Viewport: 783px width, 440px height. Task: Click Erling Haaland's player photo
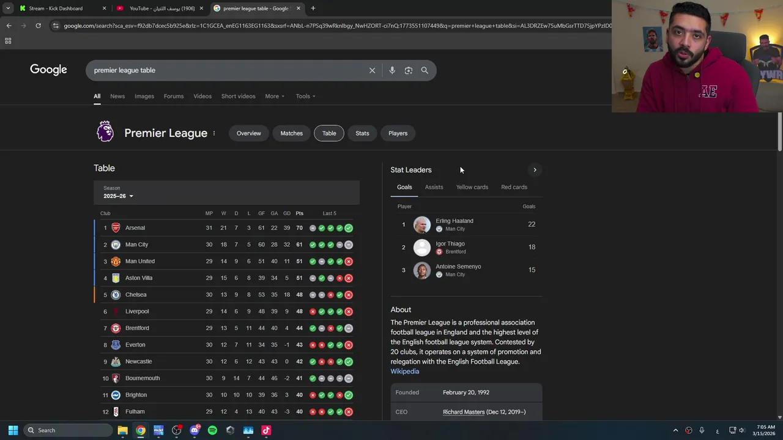[422, 224]
